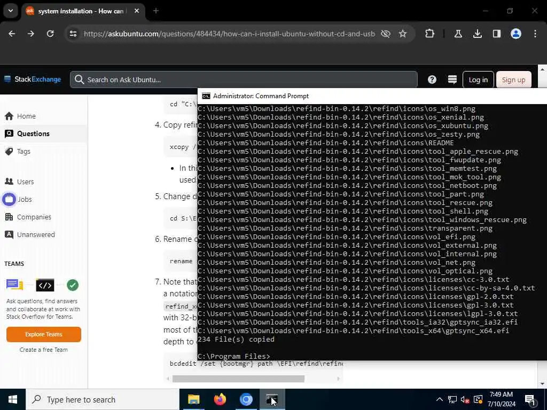The height and width of the screenshot is (410, 547).
Task: Go back using browser back arrow
Action: (x=12, y=34)
